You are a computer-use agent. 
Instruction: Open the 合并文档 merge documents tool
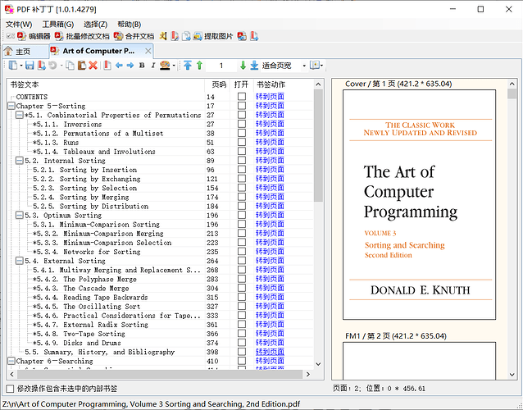(x=134, y=36)
